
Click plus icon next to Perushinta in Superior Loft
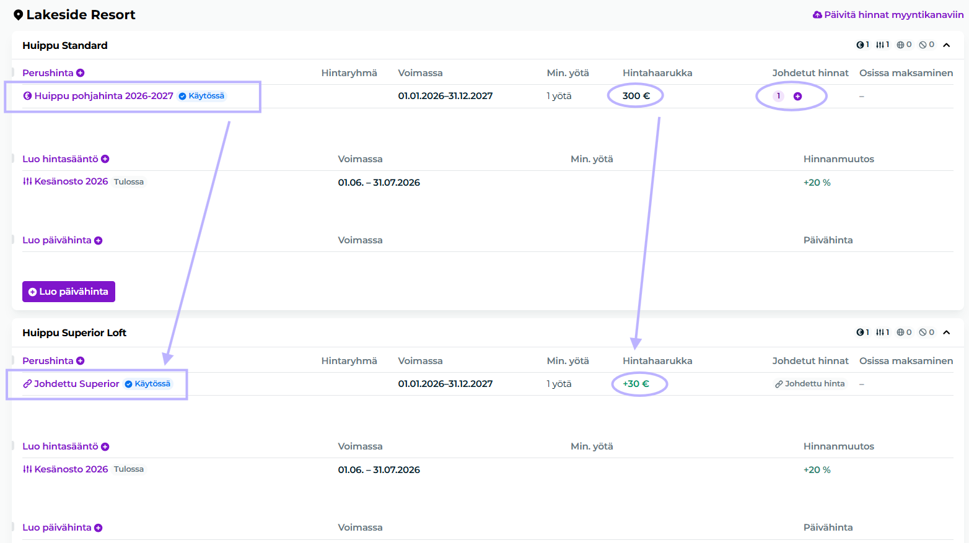(81, 361)
